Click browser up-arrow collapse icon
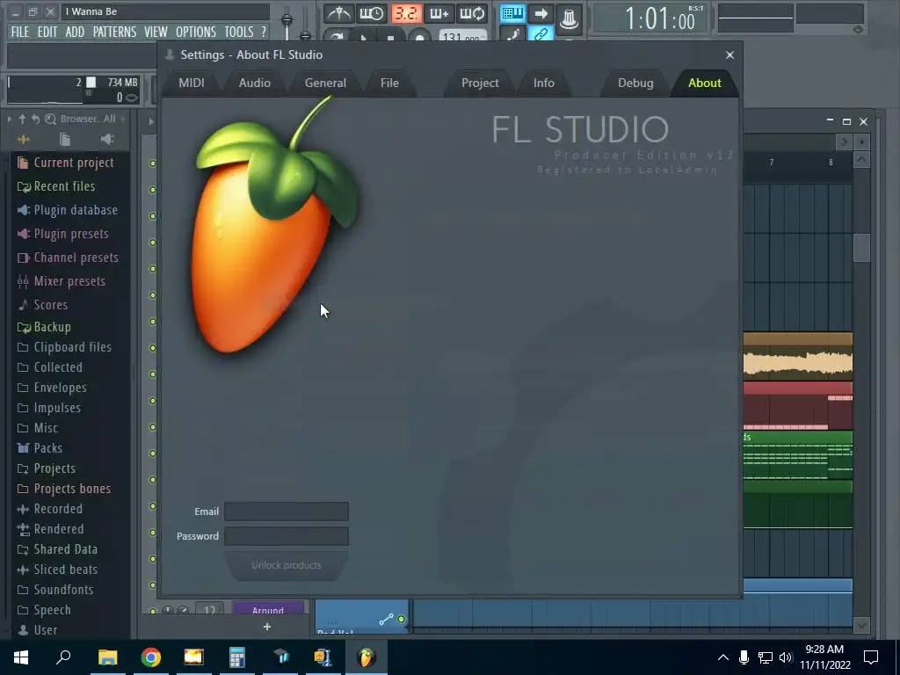This screenshot has height=675, width=900. pyautogui.click(x=22, y=119)
